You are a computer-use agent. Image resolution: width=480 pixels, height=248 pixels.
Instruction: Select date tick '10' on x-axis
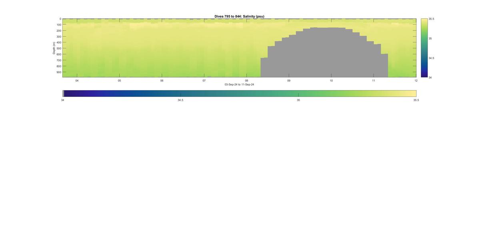[331, 81]
